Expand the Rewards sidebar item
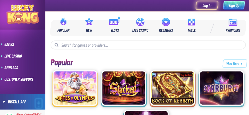249x115 pixels. 11,68
